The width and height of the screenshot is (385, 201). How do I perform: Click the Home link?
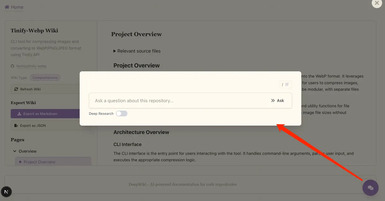pos(17,7)
